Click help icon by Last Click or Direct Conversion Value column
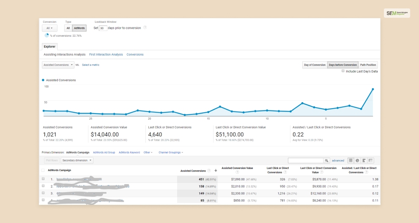Screen dimensions: 419x223 pyautogui.click(x=322, y=172)
